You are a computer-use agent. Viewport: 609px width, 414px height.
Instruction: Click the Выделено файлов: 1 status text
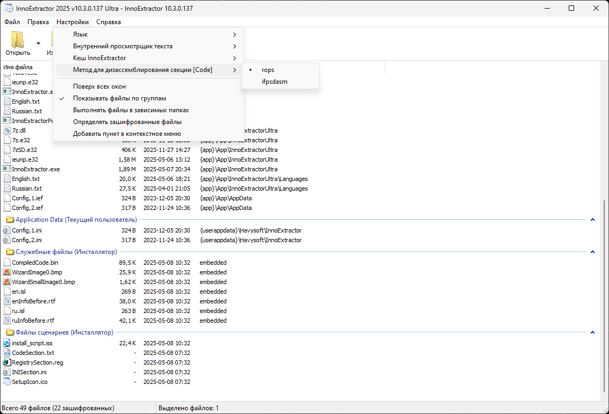(x=188, y=408)
